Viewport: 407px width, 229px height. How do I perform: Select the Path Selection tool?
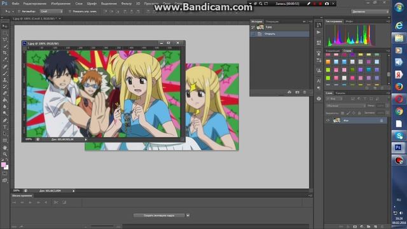(4, 134)
